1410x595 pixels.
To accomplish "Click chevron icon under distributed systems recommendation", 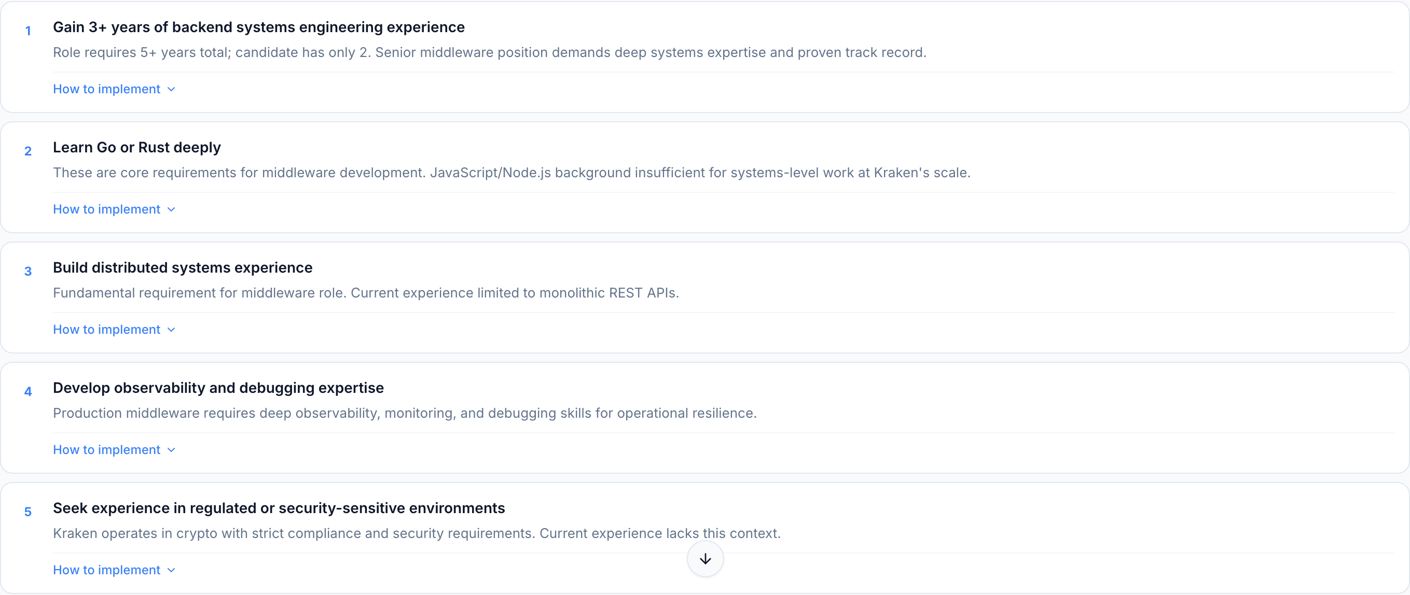I will click(171, 330).
